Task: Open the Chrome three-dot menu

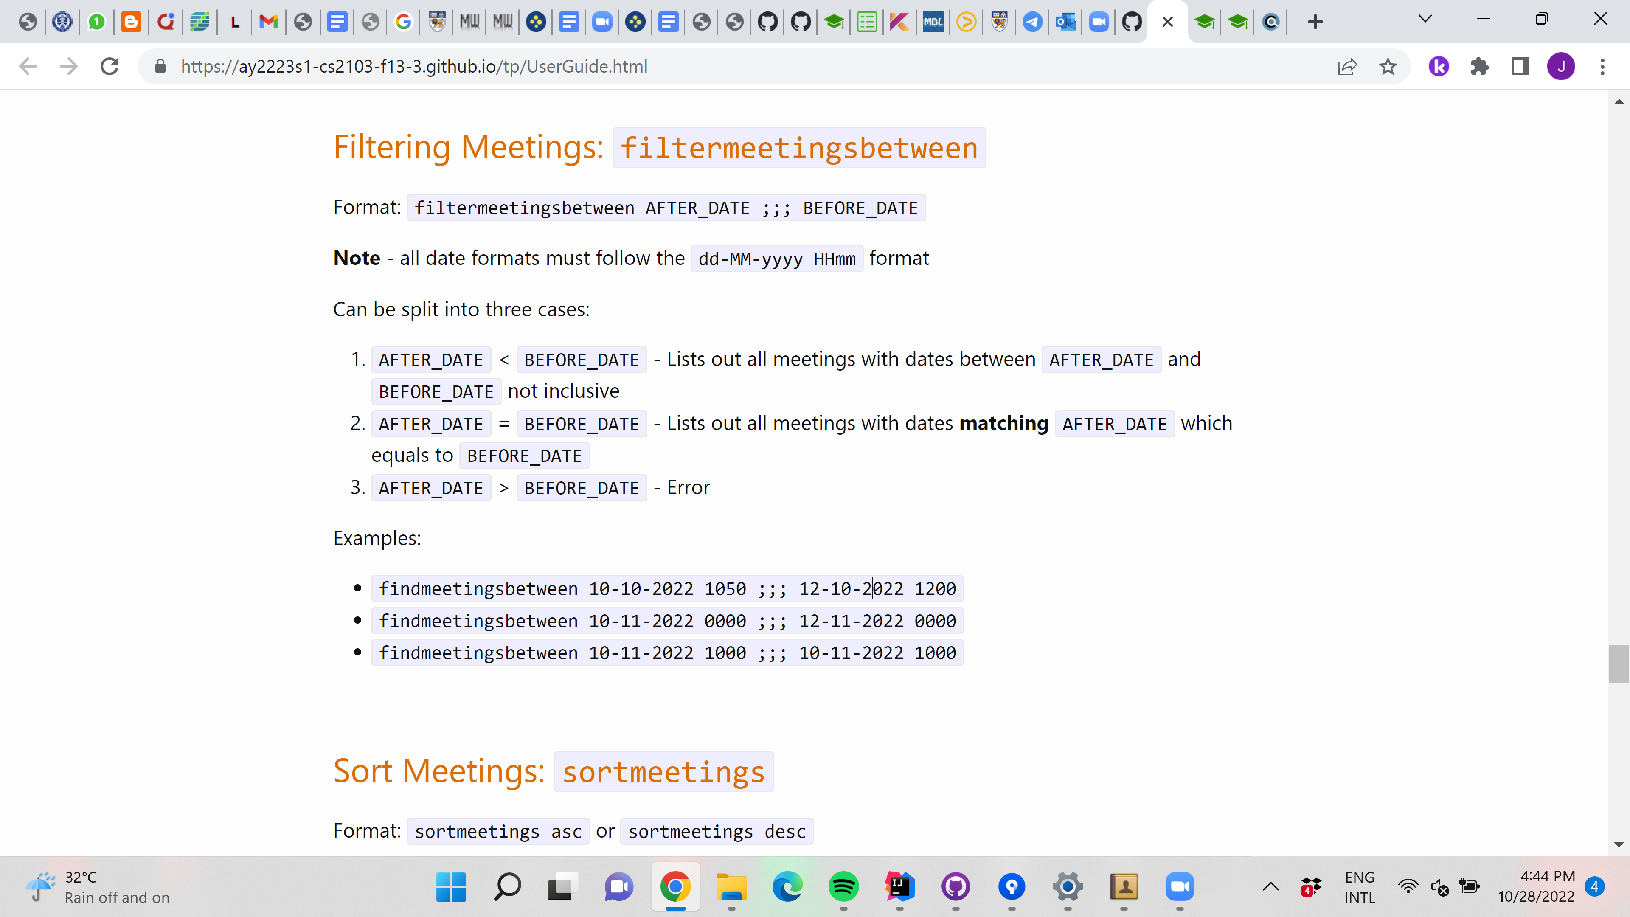Action: pyautogui.click(x=1602, y=67)
